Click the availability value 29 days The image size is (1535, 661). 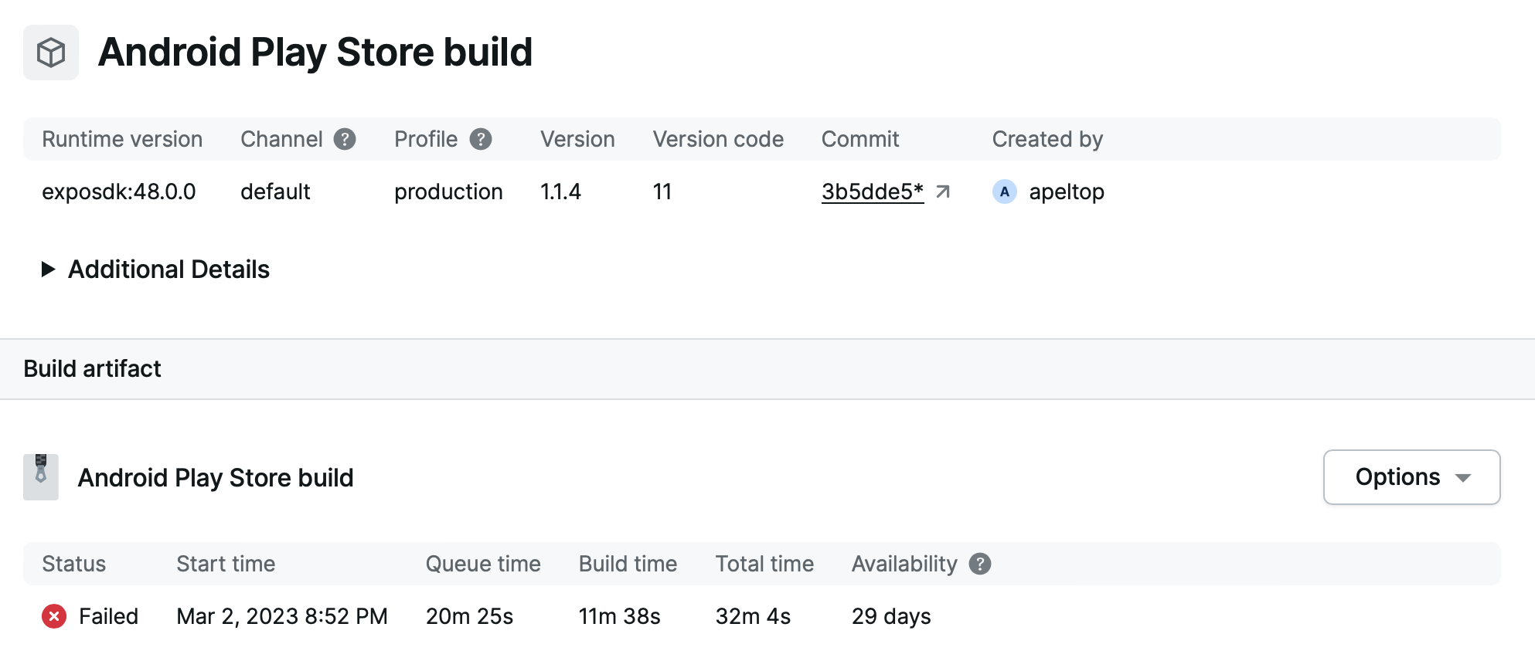[x=891, y=616]
